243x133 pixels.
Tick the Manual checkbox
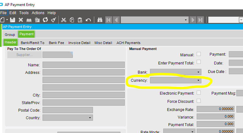(199, 54)
